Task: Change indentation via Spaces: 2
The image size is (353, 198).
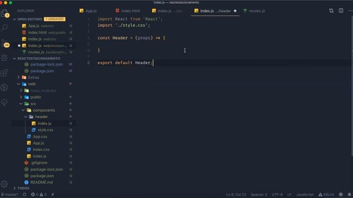Action: tap(259, 194)
